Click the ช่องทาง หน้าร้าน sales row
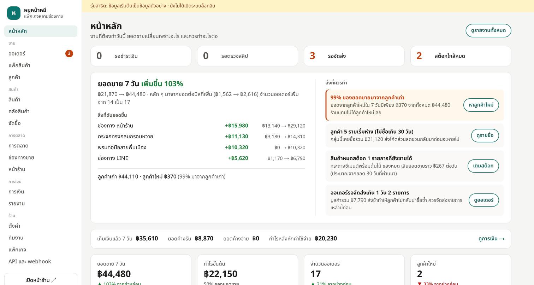The height and width of the screenshot is (285, 534). [202, 126]
